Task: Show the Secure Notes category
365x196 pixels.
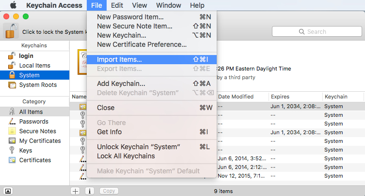Action: 38,131
